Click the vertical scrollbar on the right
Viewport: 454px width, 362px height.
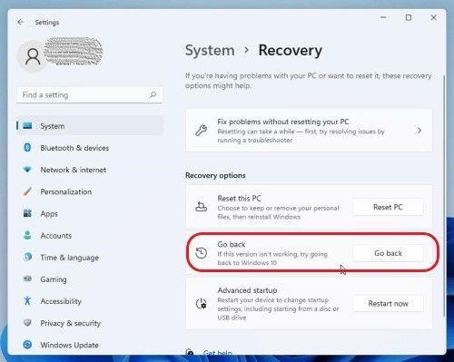443,196
